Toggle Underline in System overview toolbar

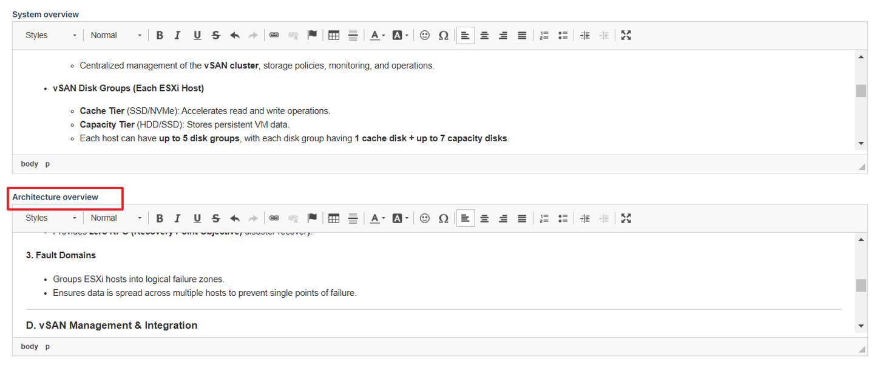(x=197, y=35)
